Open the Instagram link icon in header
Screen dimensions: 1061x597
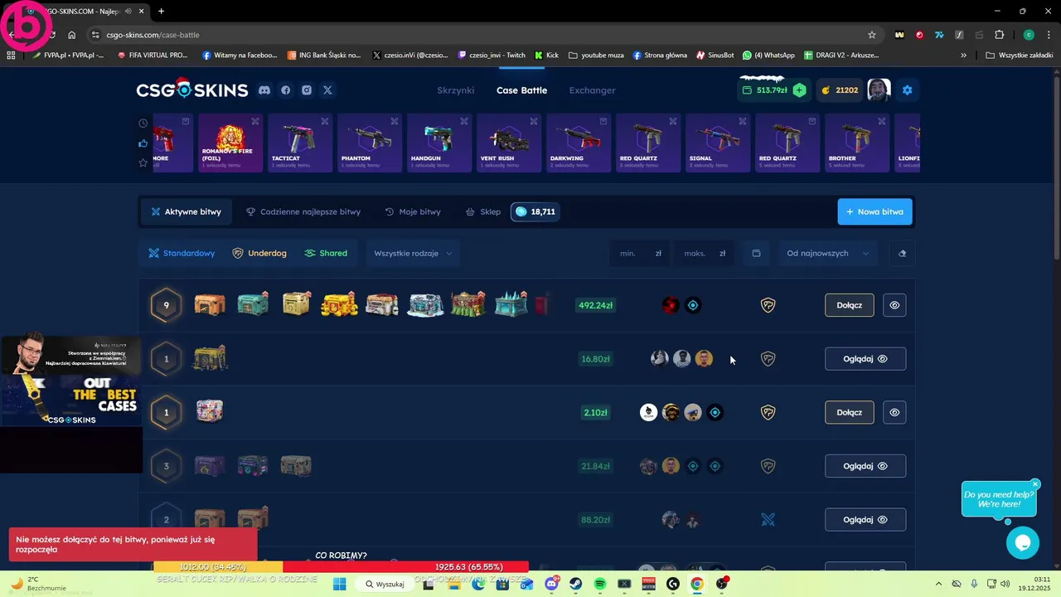[x=307, y=90]
